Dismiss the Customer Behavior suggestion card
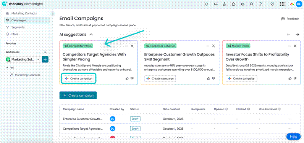Viewport: 304px width, 143px height. coord(213,46)
